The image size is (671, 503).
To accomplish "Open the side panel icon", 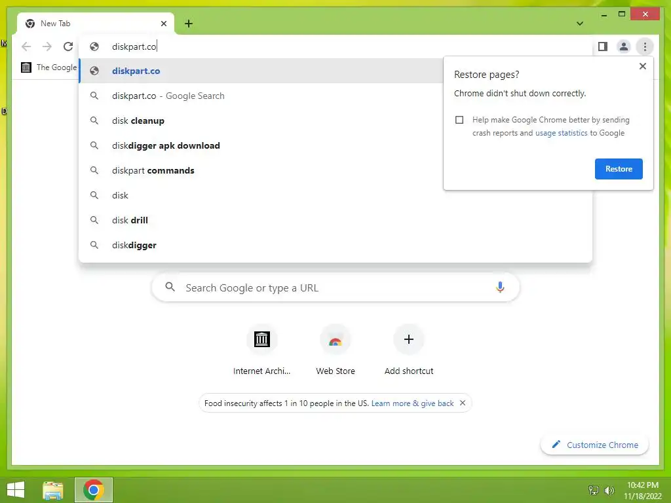I will pos(603,47).
